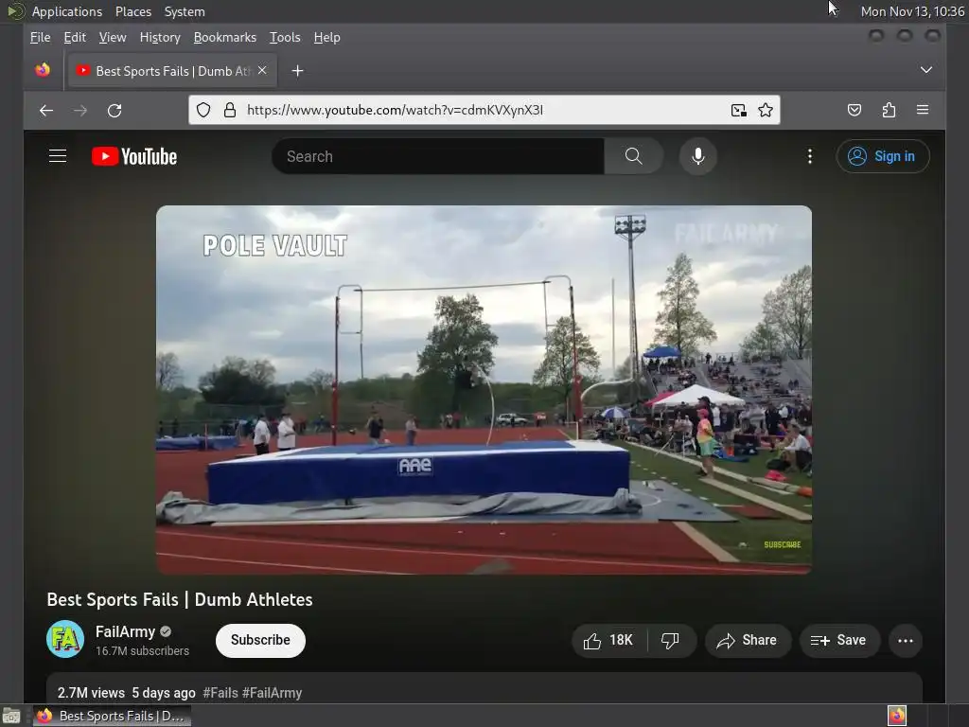Open FailArmy channel name link

(126, 631)
